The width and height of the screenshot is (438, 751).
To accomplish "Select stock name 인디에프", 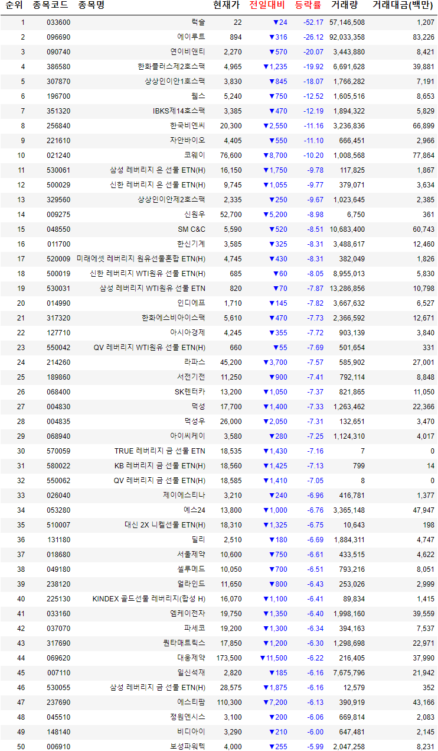I will pyautogui.click(x=191, y=303).
